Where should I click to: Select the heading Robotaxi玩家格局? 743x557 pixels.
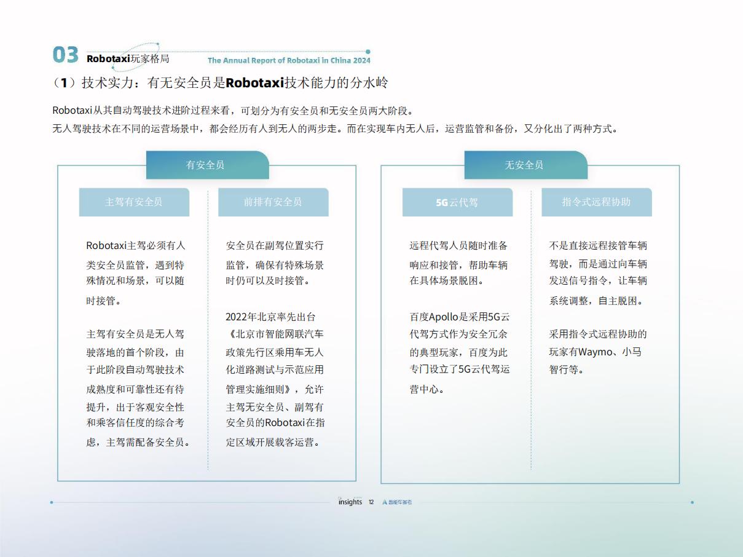(x=127, y=59)
